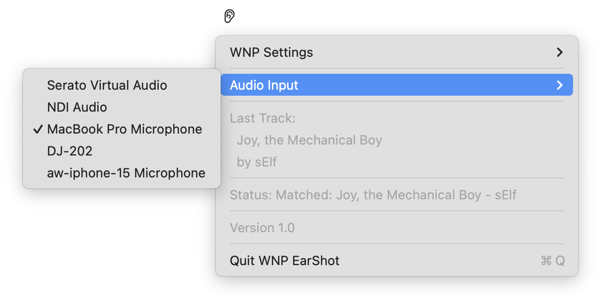The height and width of the screenshot is (303, 601).
Task: Click the EarShot ear icon in menu bar
Action: (229, 16)
